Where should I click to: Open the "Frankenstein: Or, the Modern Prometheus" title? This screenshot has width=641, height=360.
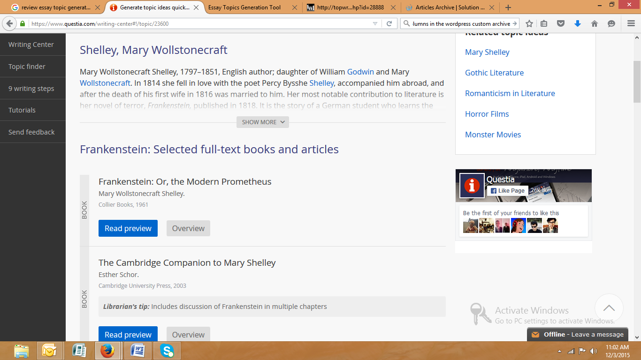tap(185, 181)
